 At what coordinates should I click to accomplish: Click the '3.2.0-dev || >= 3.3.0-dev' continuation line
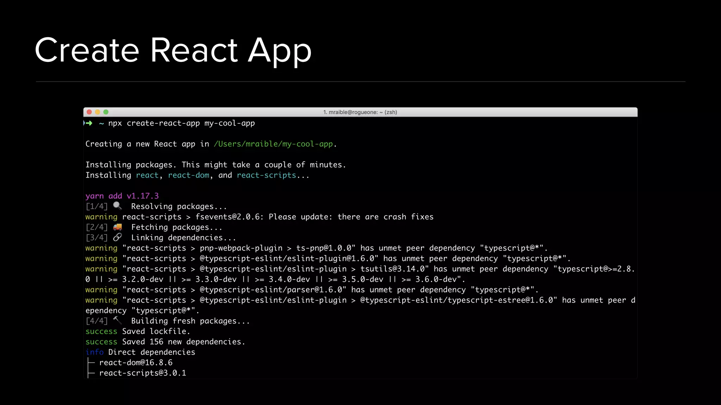(x=275, y=279)
